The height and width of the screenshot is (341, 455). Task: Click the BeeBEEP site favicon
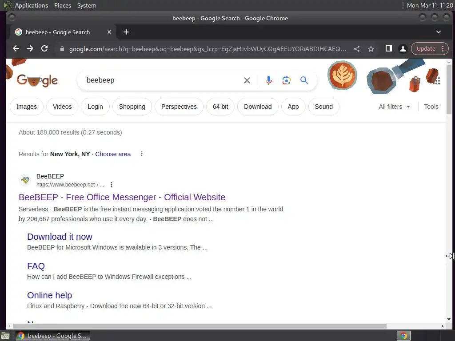coord(25,180)
